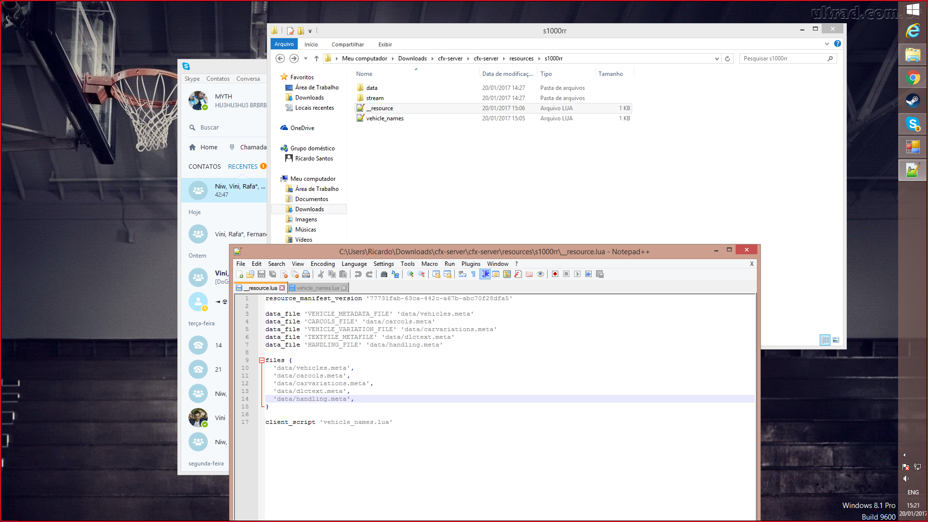Click the Pesquisar s1000rr search field
928x522 pixels.
pyautogui.click(x=783, y=58)
